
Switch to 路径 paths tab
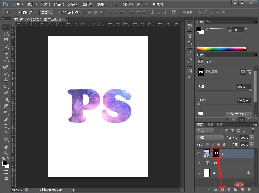click(220, 125)
